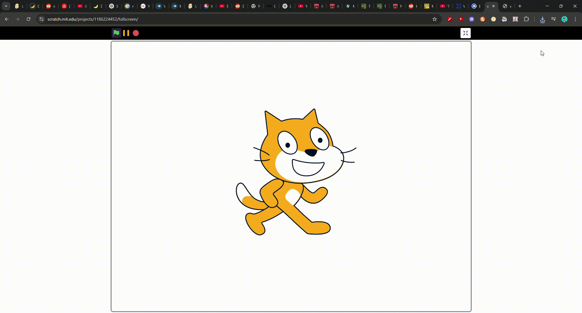Screen dimensions: 582x313
Task: Switch to the blue C icon tab
Action: point(476,6)
